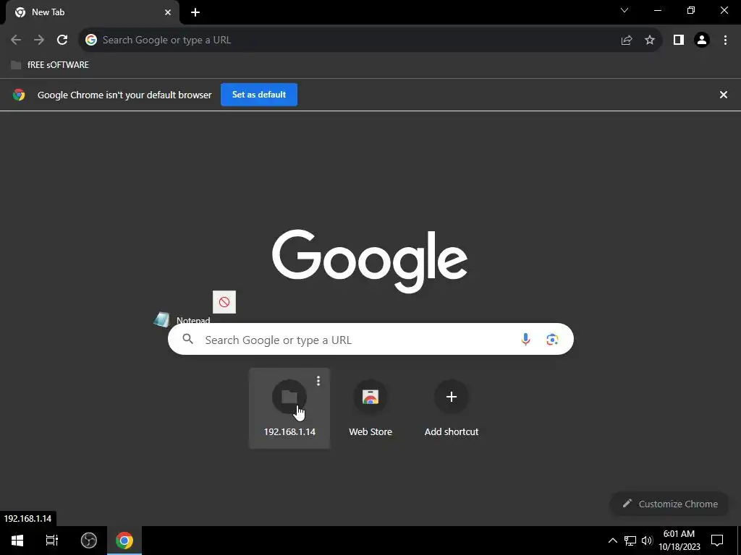The height and width of the screenshot is (555, 741).
Task: Open the notification center icon
Action: coord(717,541)
